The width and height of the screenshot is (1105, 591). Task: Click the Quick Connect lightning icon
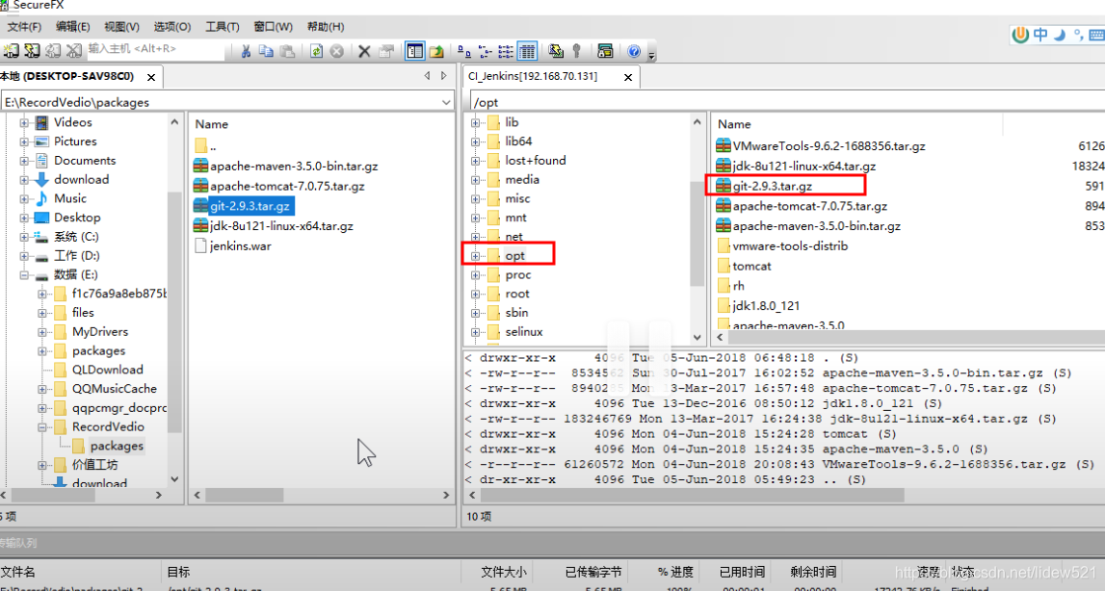click(32, 51)
